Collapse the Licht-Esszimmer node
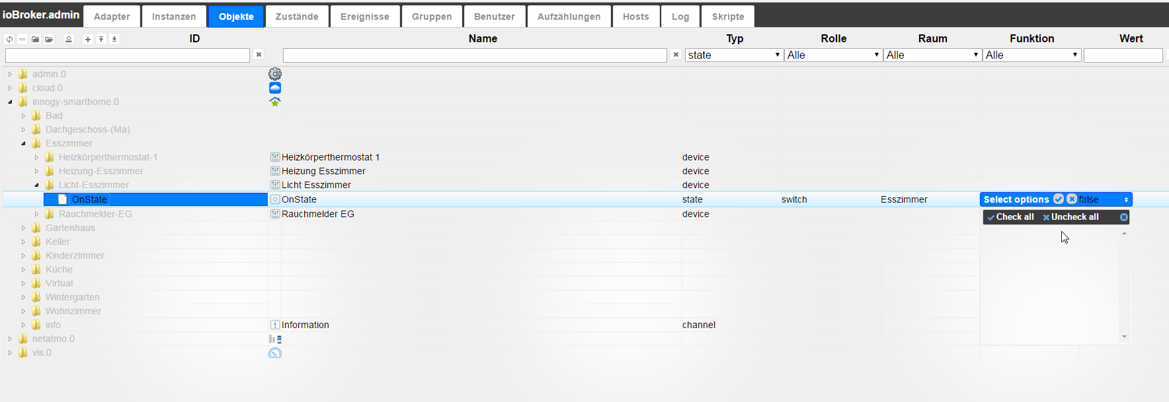The height and width of the screenshot is (402, 1169). point(36,185)
